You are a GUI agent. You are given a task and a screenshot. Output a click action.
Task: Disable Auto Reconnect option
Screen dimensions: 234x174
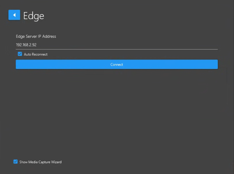click(20, 54)
